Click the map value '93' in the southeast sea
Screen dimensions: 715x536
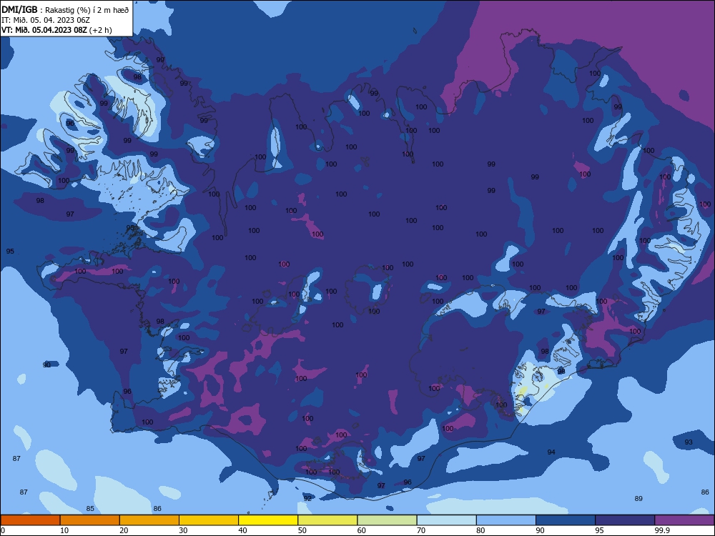pyautogui.click(x=689, y=442)
